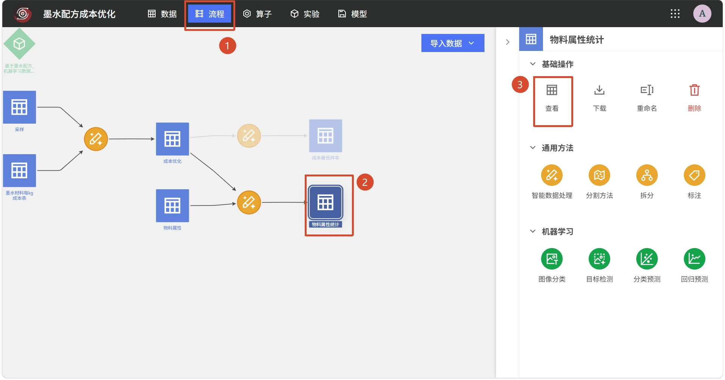Click processing node feeding 成本优化
Screen dimensions: 725x380
(x=96, y=139)
